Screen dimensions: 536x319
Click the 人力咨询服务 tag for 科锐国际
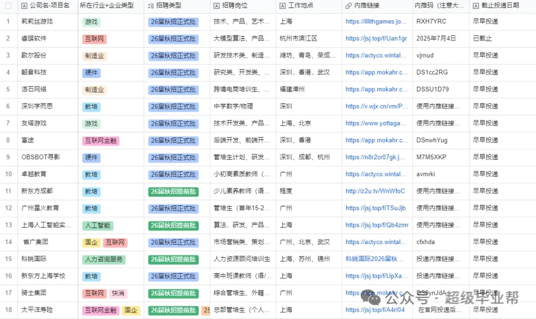pyautogui.click(x=104, y=259)
